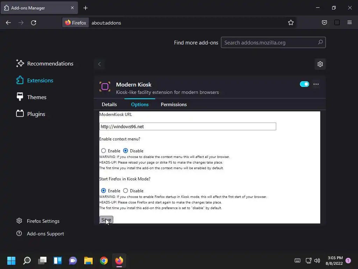Screen dimensions: 358x269
Task: Click the Save button
Action: coord(106,220)
